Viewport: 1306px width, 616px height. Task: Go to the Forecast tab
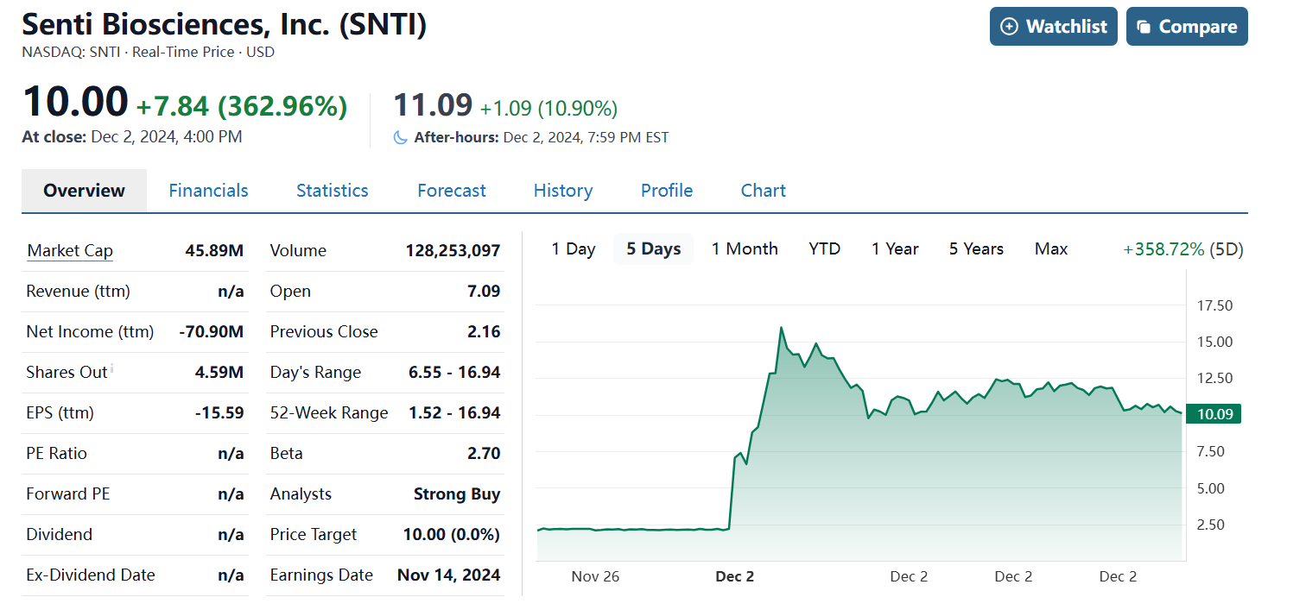451,191
